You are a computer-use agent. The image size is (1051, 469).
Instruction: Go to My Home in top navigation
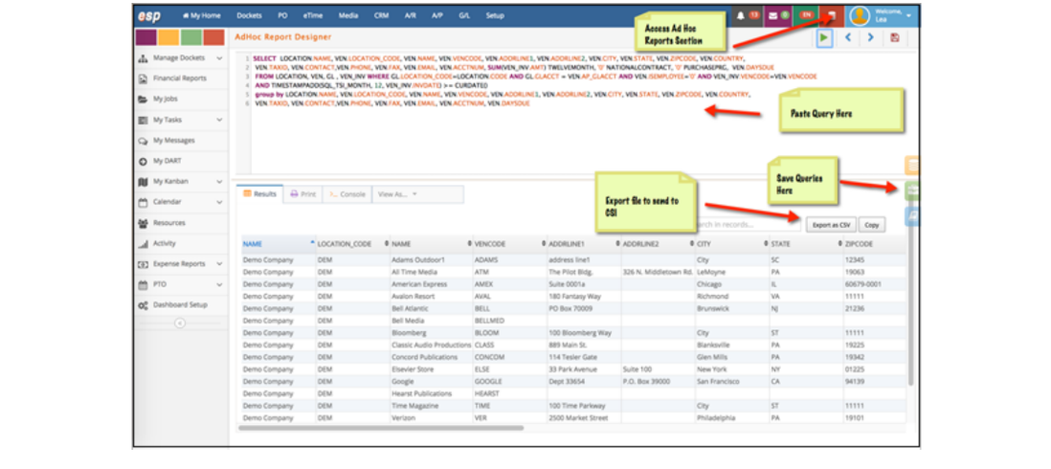coord(200,15)
